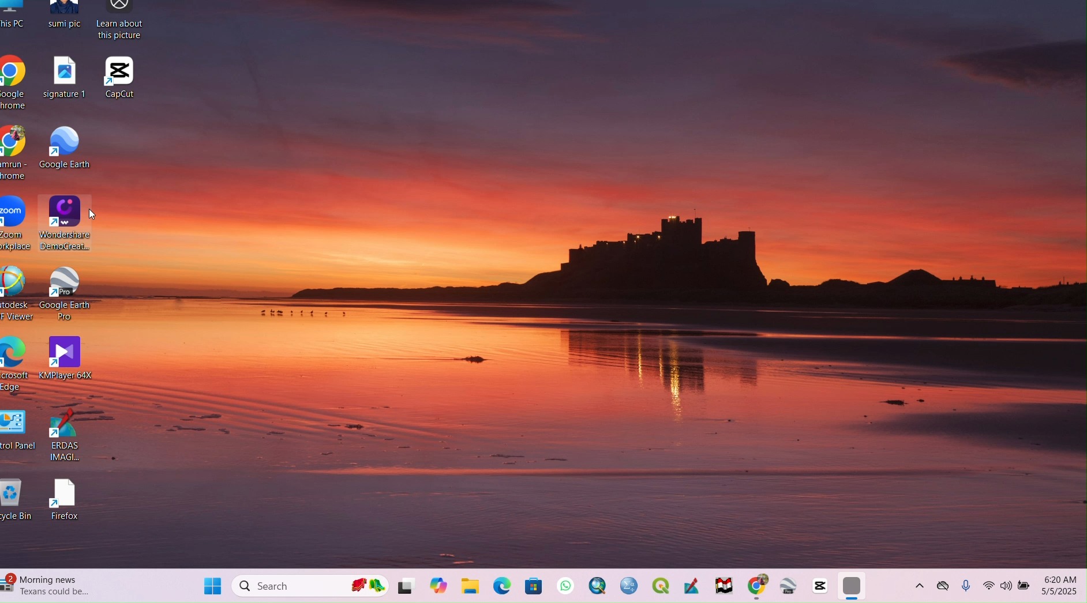Select the Firefox desktop shortcut
The width and height of the screenshot is (1087, 603).
[x=65, y=500]
